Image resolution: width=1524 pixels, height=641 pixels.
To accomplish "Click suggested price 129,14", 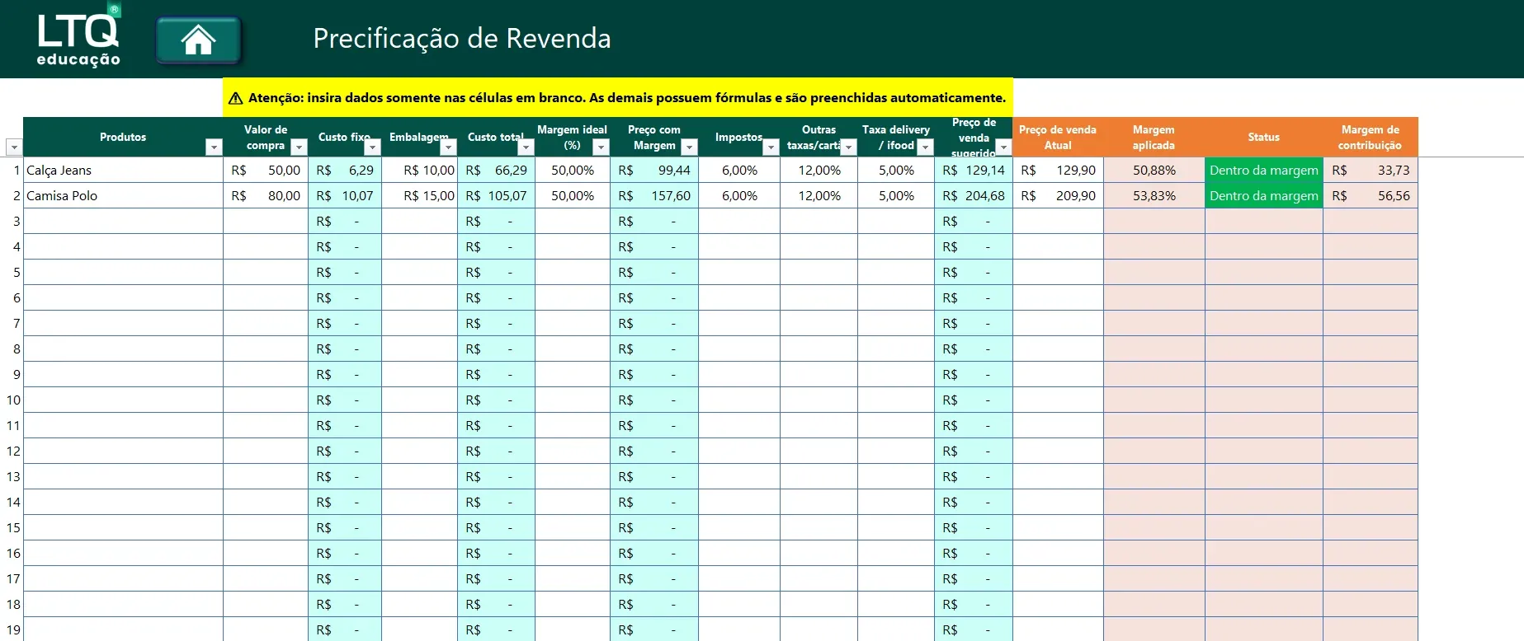I will click(x=974, y=171).
